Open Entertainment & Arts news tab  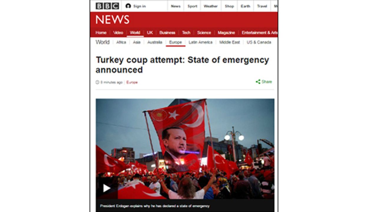tap(259, 33)
